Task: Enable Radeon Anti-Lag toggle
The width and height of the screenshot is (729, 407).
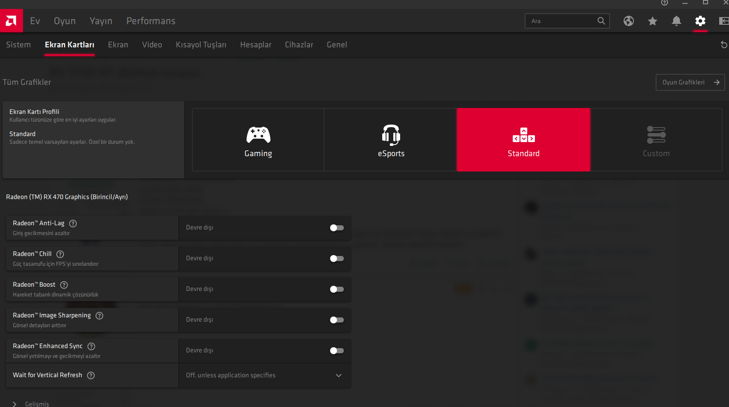Action: pos(337,228)
